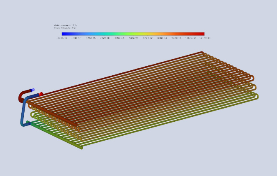
Task: Click the 2628.06 legend tick label
Action: [x=105, y=38]
